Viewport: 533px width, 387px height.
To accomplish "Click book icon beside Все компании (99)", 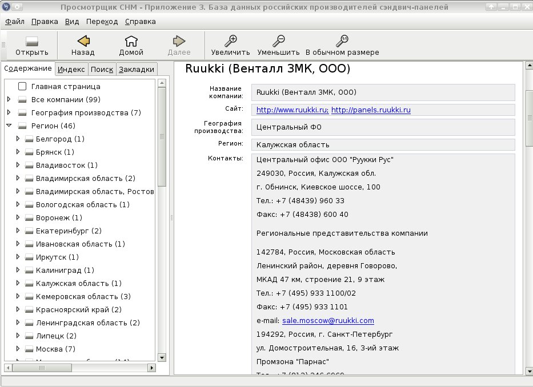I will tap(22, 99).
